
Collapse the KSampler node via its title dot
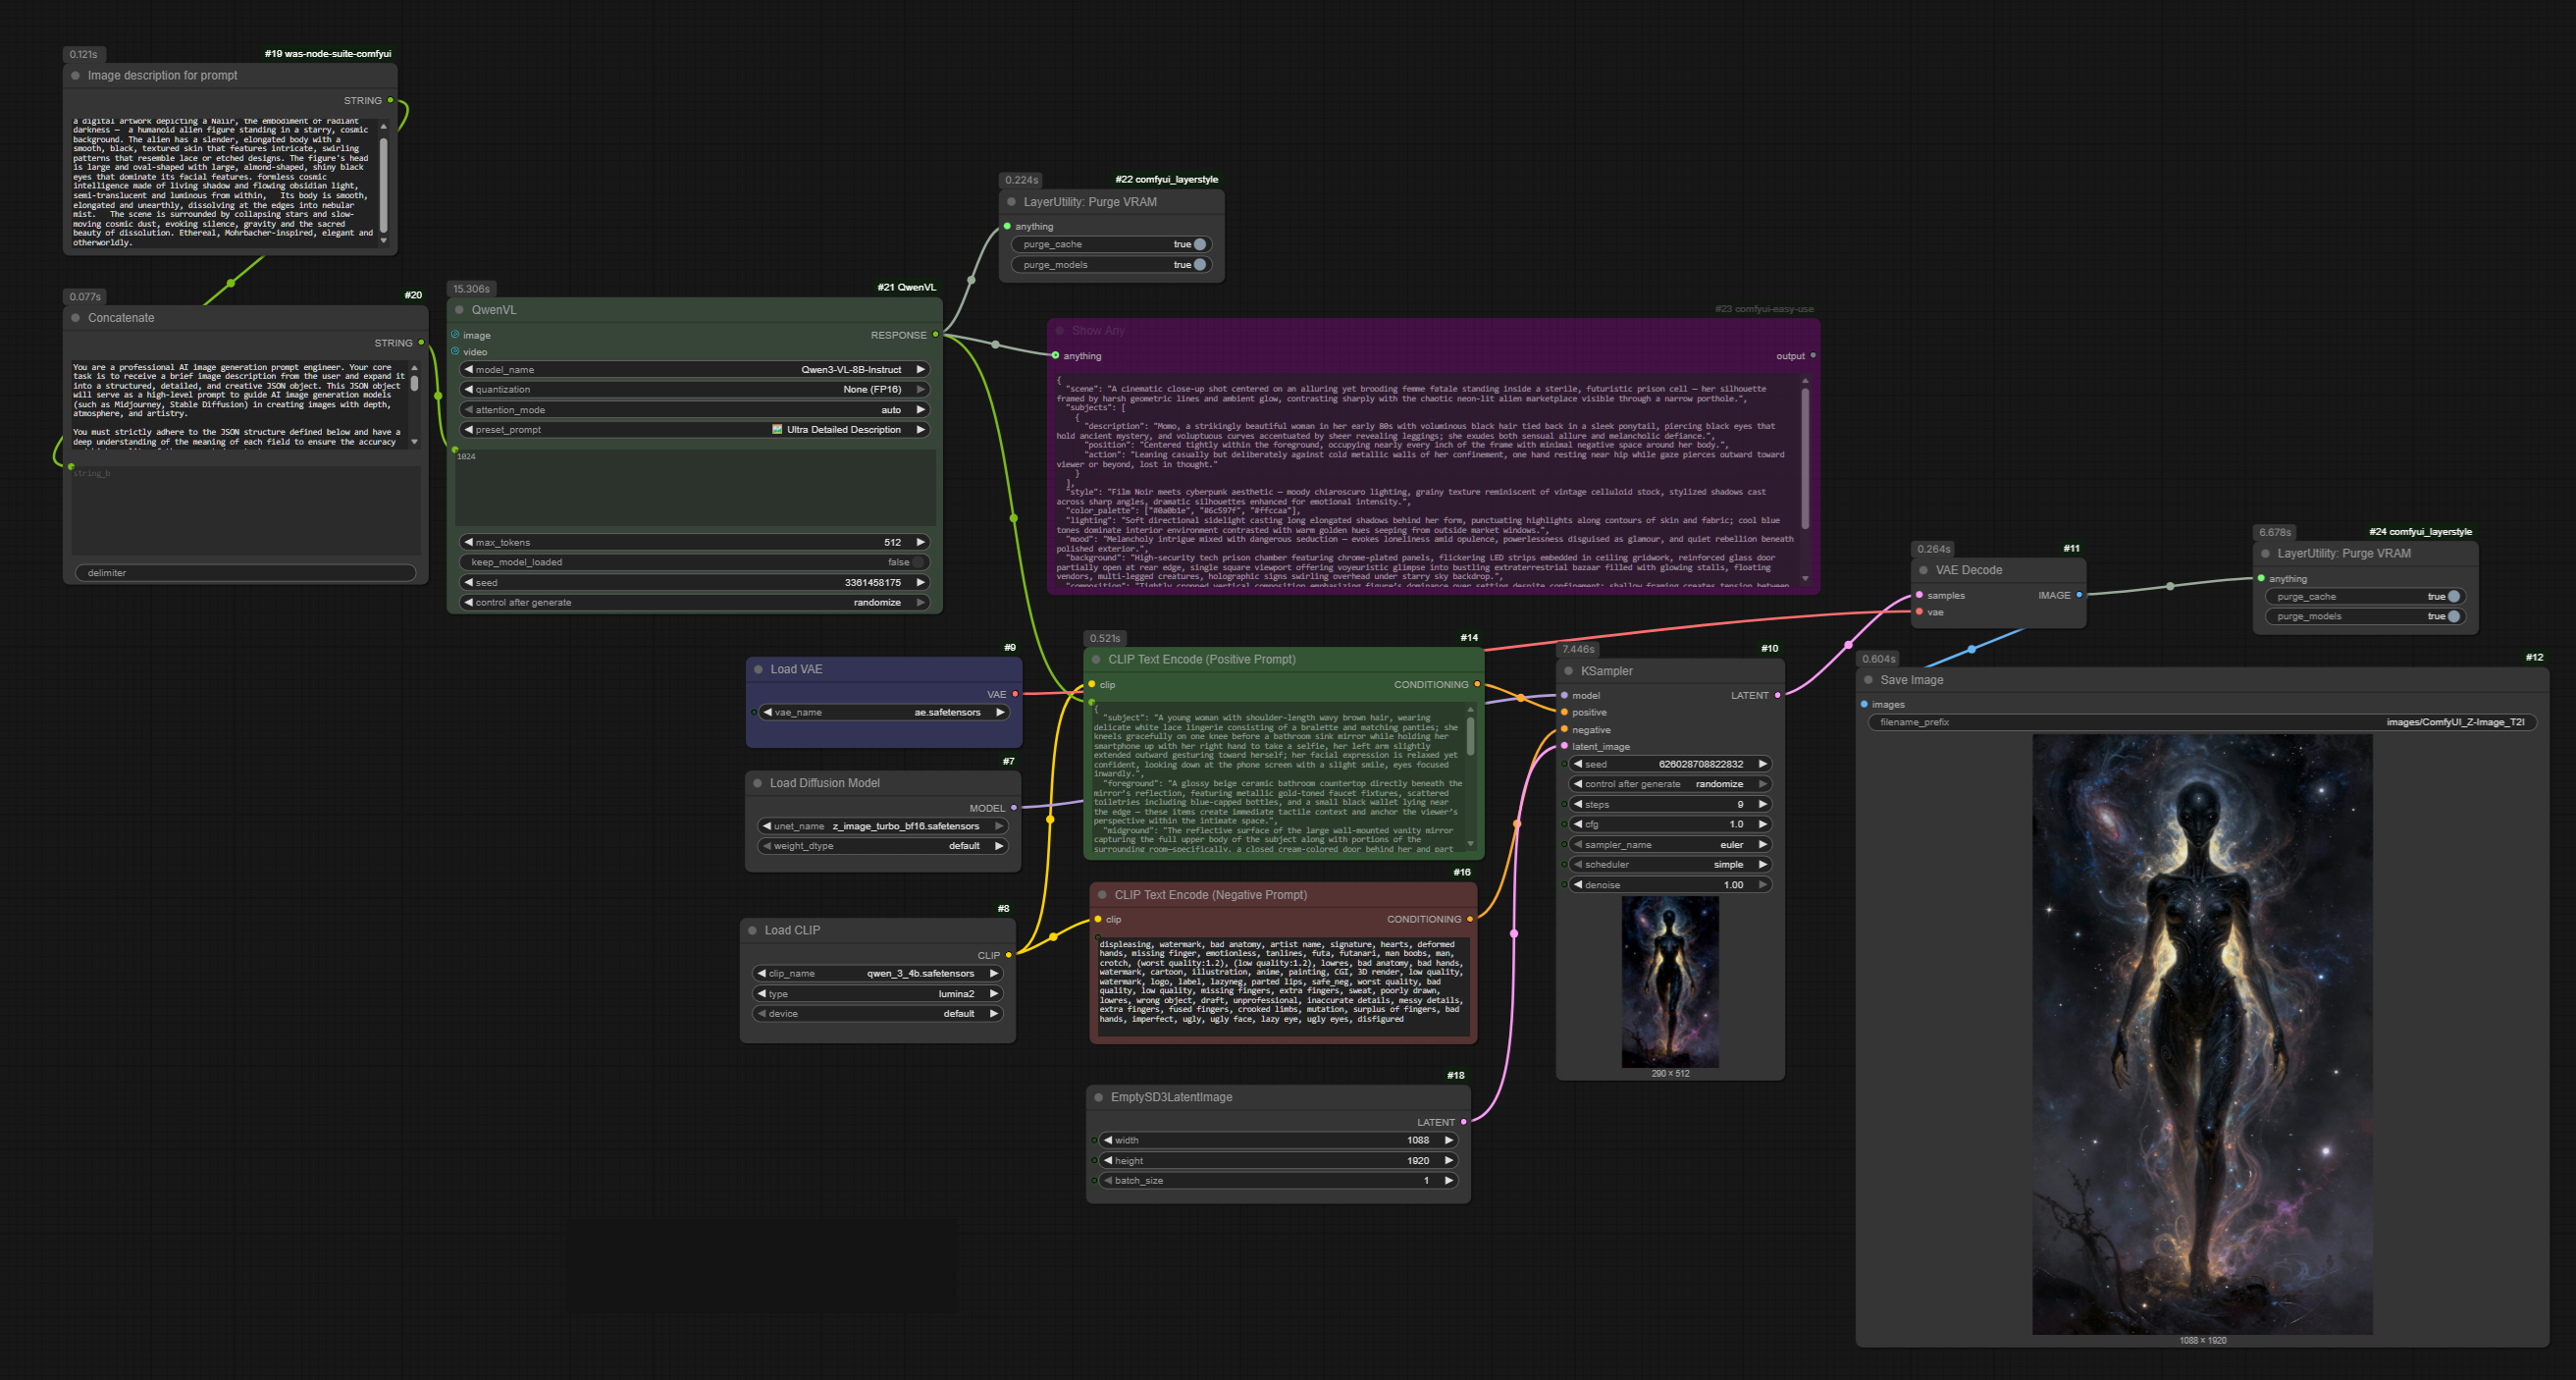point(1568,671)
